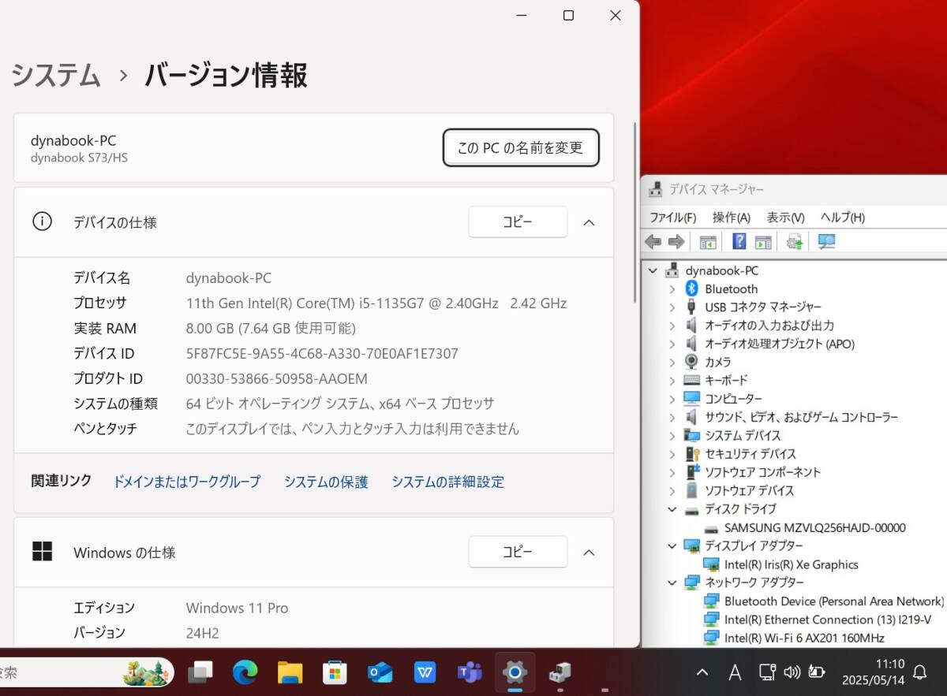The image size is (947, 696).
Task: Open Microsoft Teams from the taskbar
Action: [470, 672]
